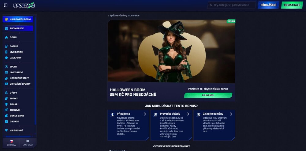Open the Halloween Boom pumpkin icon

click(6, 19)
